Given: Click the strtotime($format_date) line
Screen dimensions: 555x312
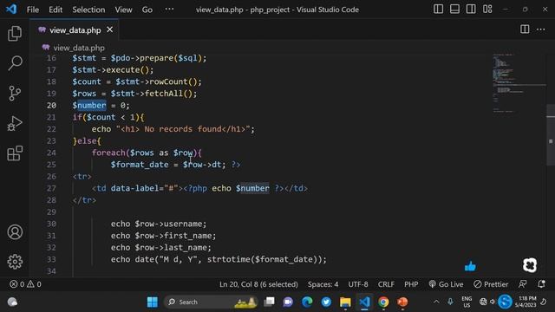Looking at the screenshot, I should (x=219, y=259).
